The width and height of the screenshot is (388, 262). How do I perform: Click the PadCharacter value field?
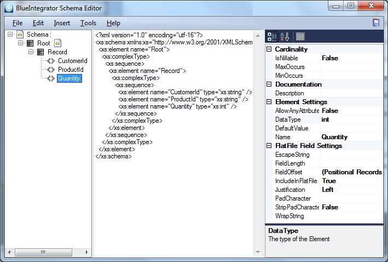[x=351, y=198]
